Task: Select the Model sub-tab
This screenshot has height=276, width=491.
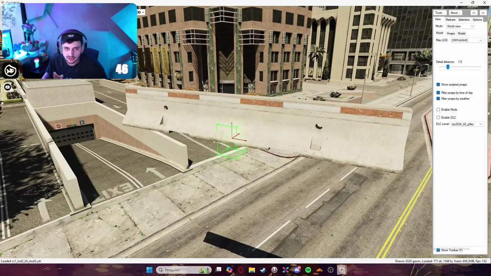Action: 461,33
